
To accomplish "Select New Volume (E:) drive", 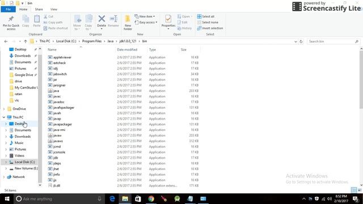I will pyautogui.click(x=24, y=168).
